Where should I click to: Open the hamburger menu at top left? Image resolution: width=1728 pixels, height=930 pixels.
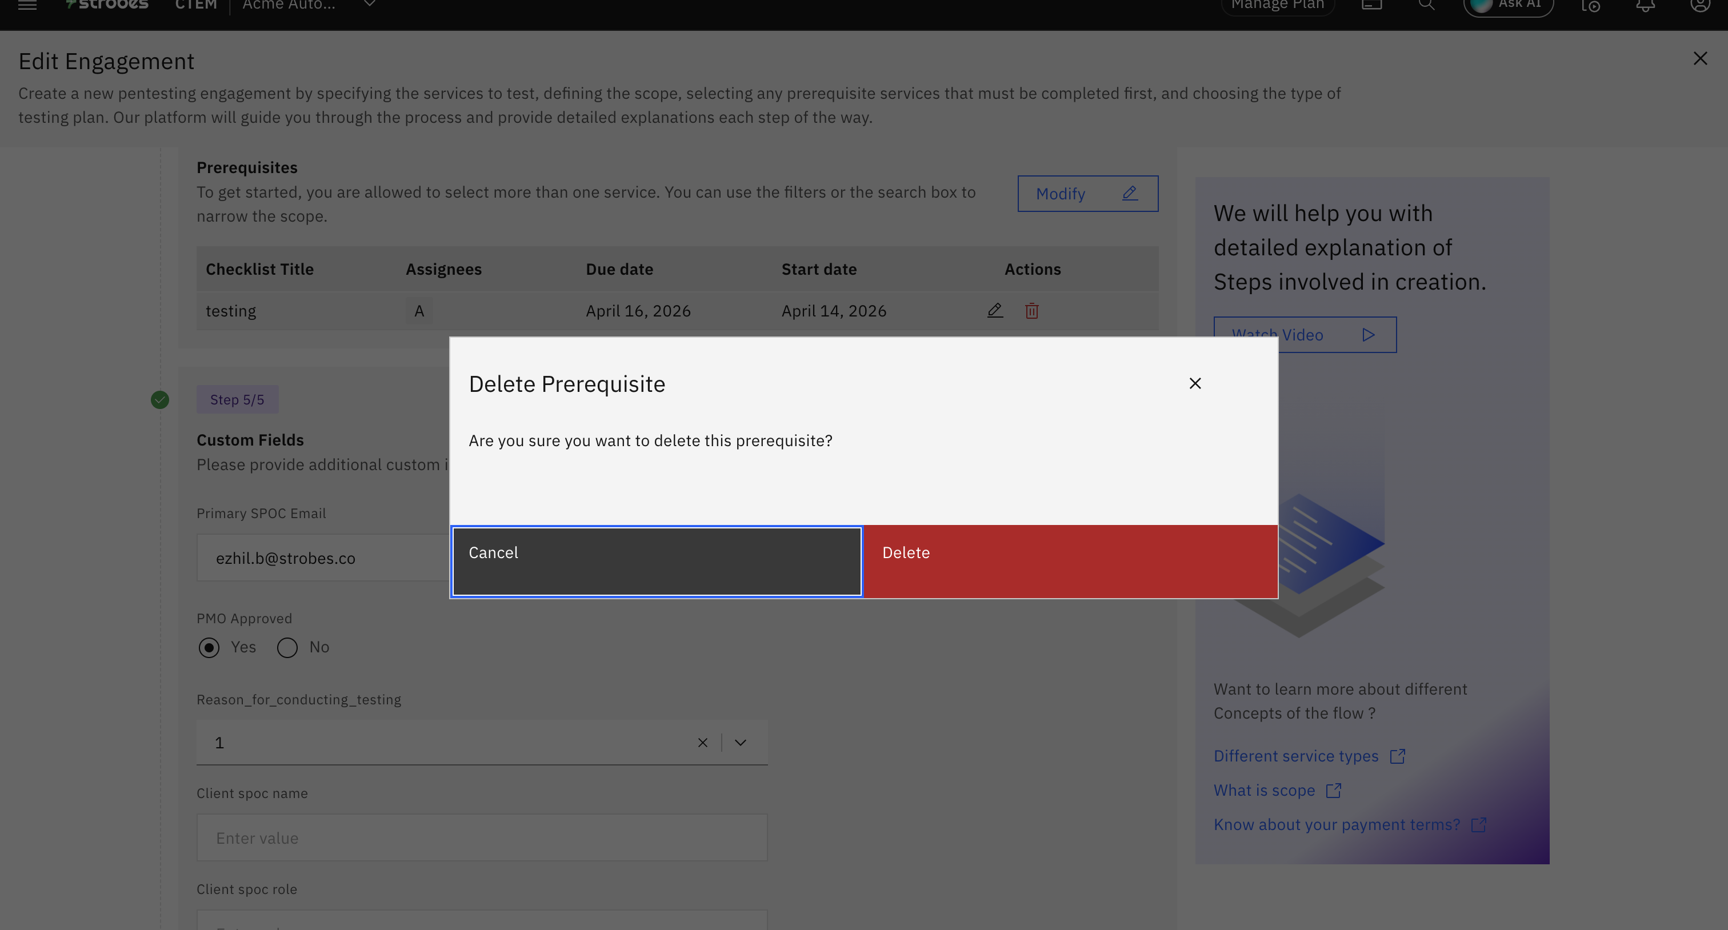[27, 5]
